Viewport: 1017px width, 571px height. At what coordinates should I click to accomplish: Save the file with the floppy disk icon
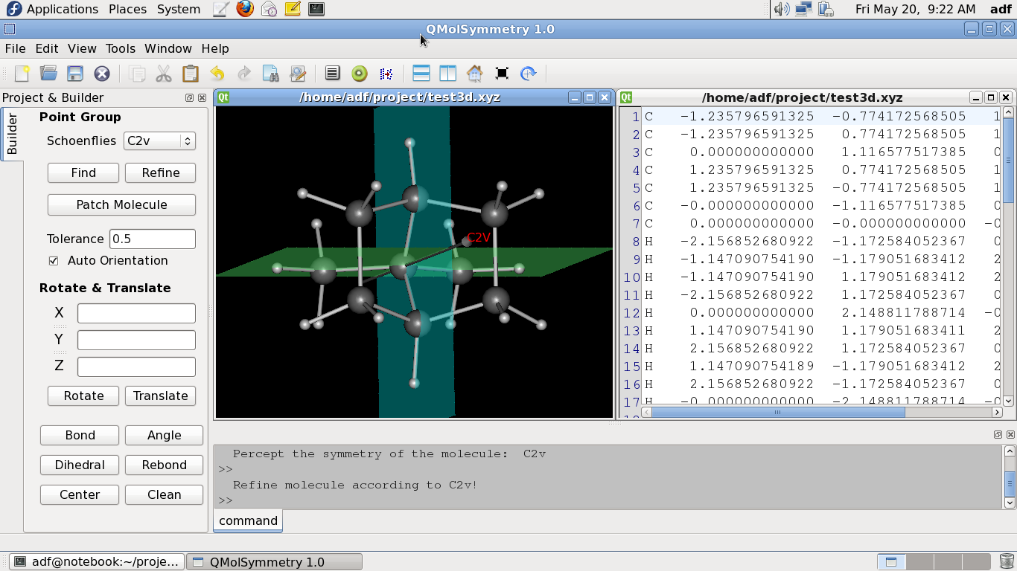[x=75, y=73]
